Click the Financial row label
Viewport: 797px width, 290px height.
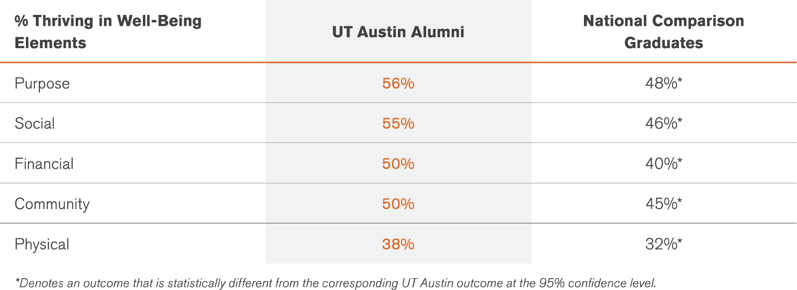pyautogui.click(x=44, y=164)
